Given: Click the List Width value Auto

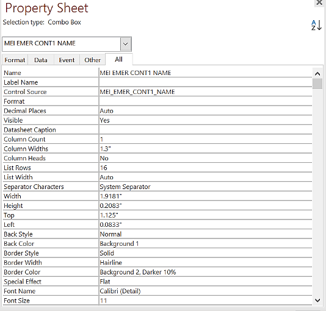Looking at the screenshot, I should (205, 177).
